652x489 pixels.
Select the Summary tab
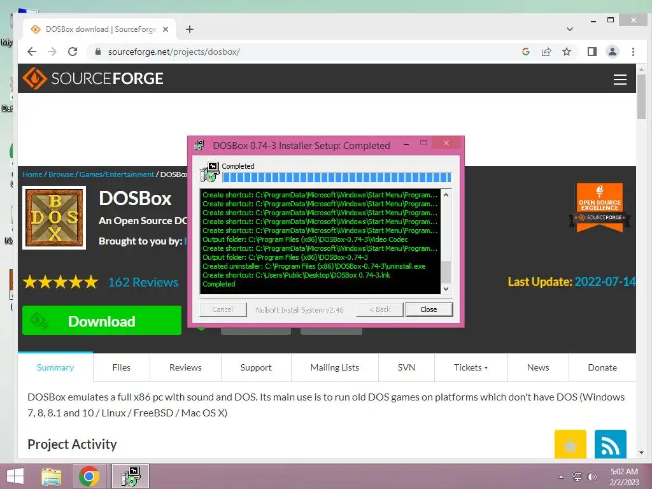55,367
